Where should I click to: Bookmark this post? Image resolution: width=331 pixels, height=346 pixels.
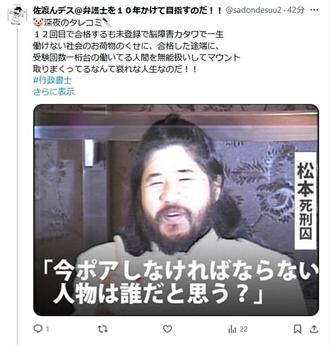[298, 329]
